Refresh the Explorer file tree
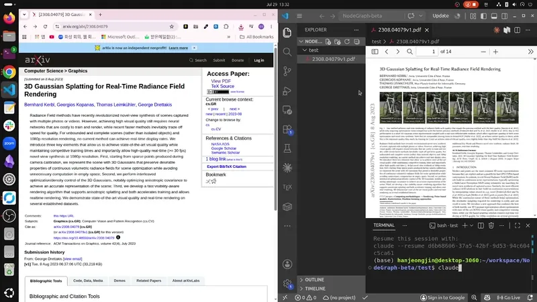Viewport: 537px width, 302px height. point(347,42)
